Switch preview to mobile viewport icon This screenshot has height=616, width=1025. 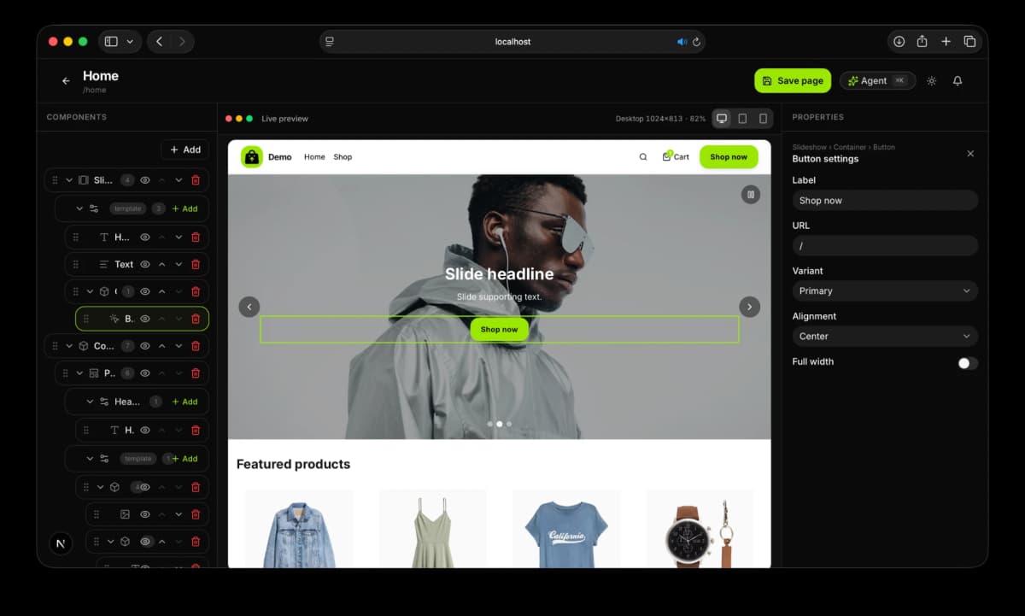(764, 119)
